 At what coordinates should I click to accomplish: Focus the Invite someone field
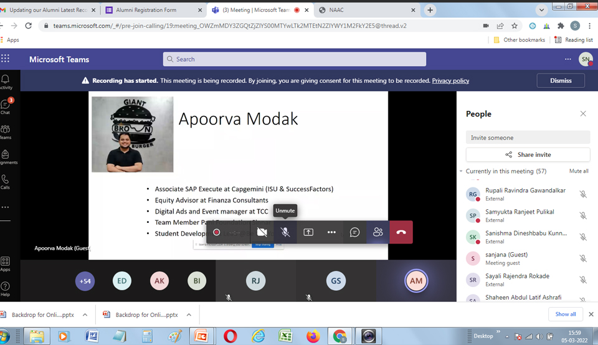(528, 138)
